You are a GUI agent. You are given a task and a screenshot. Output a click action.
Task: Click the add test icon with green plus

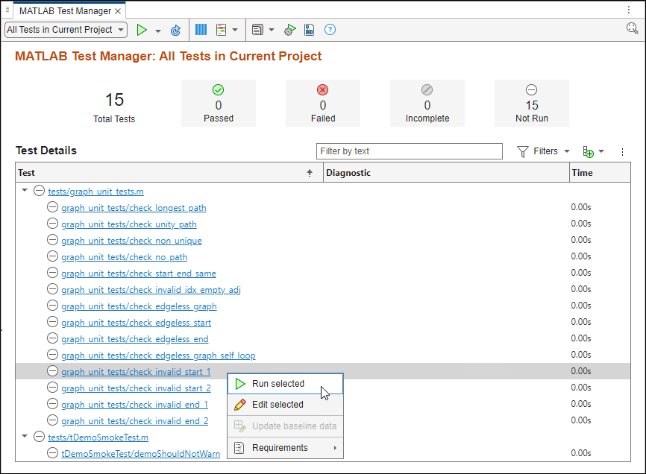[x=588, y=151]
